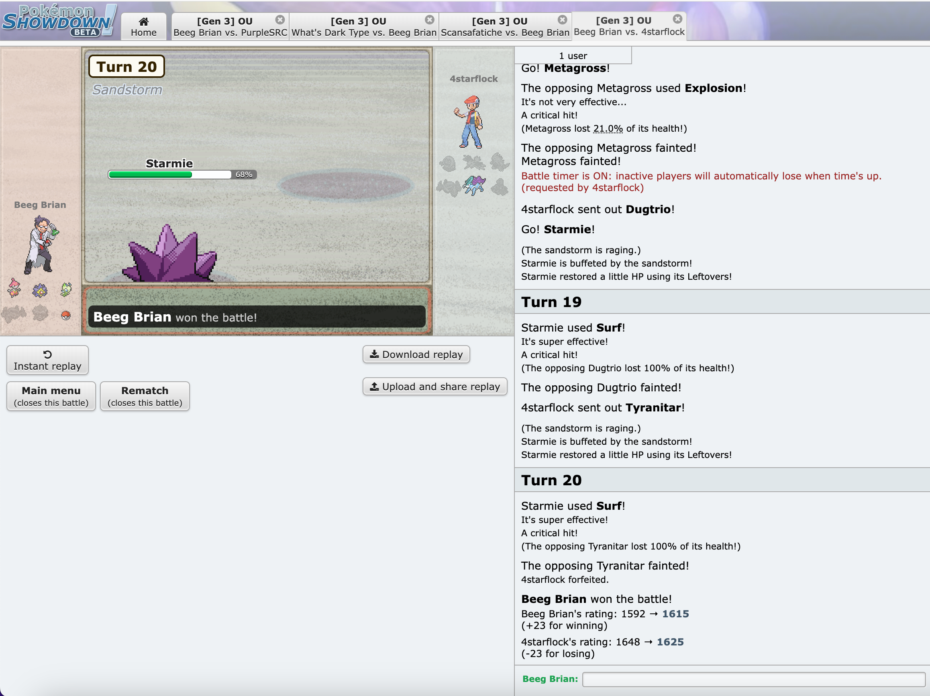930x696 pixels.
Task: Click the Suicune icon in 4starflock's team
Action: coord(474,185)
